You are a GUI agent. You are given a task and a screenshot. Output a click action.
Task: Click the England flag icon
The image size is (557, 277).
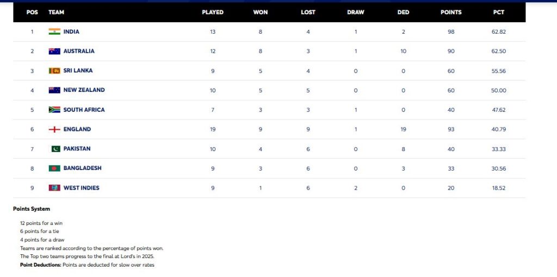click(x=54, y=129)
